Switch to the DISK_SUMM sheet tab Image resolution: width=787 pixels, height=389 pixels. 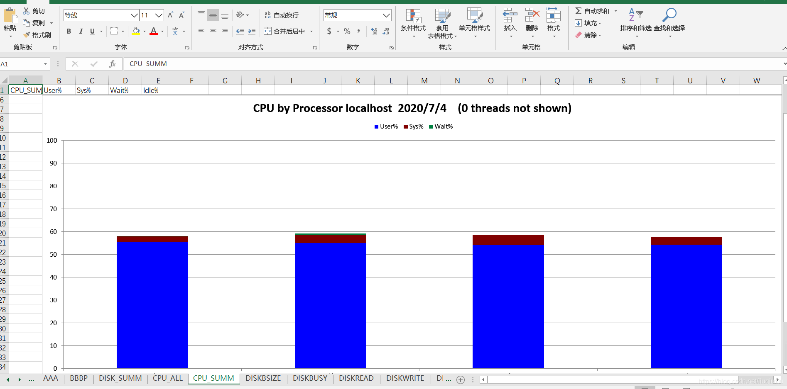[x=120, y=378]
